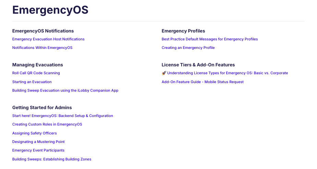This screenshot has width=317, height=169.
Task: View Creating Custom Roles in EmergencyOS
Action: (x=47, y=125)
